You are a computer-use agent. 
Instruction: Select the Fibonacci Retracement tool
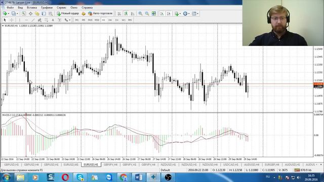46,20
